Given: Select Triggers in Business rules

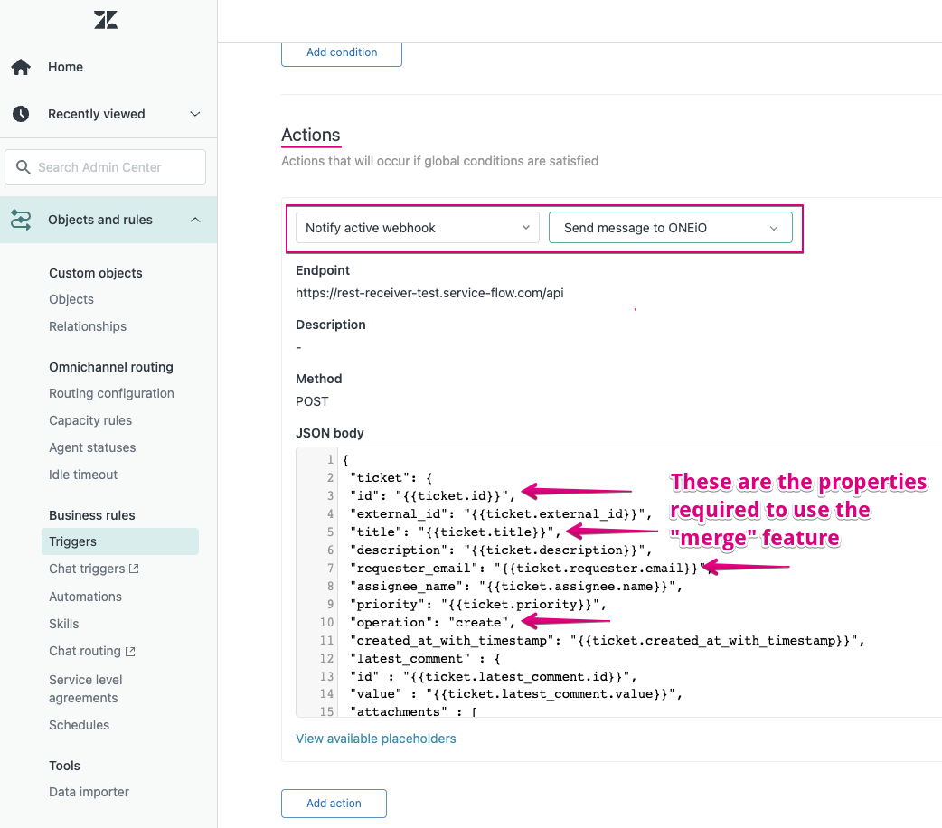Looking at the screenshot, I should [120, 541].
